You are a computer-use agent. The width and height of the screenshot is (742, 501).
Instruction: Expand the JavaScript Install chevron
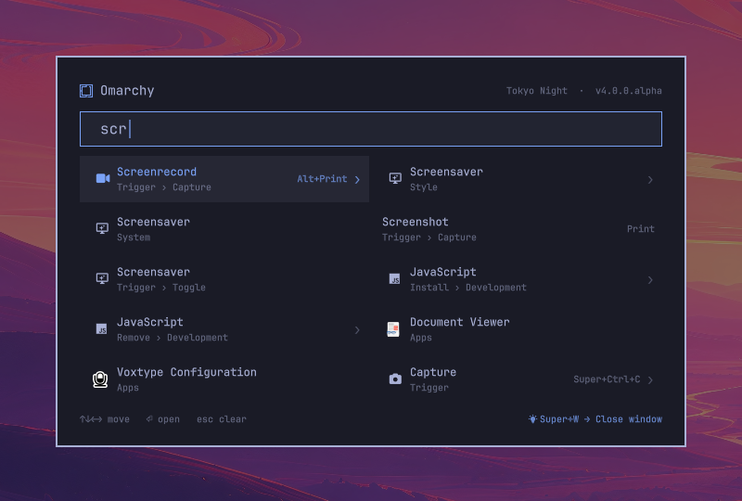(650, 280)
